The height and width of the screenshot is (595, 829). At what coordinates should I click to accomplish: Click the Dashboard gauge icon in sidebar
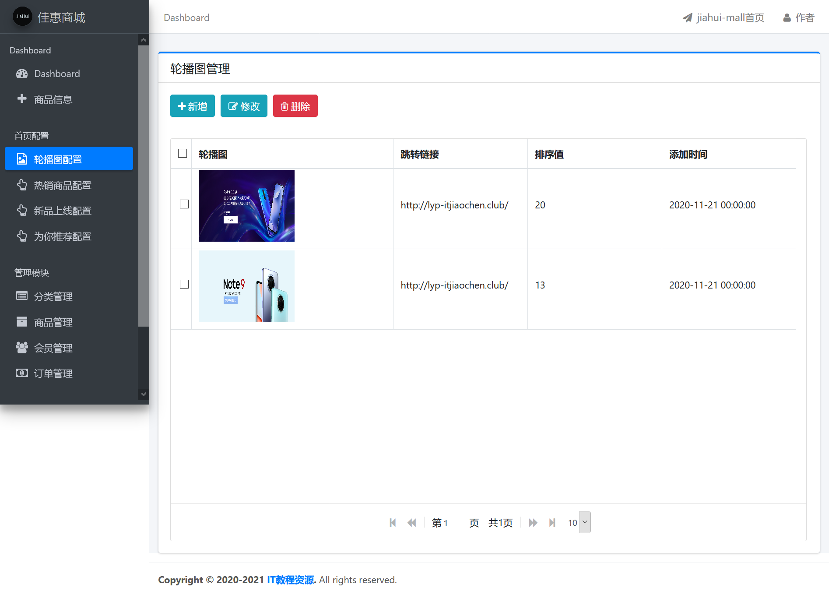point(22,74)
